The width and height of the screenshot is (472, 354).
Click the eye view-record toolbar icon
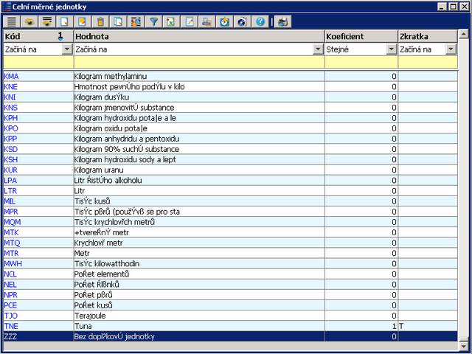point(30,21)
